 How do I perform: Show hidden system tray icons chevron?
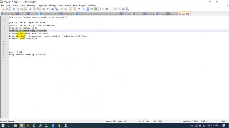click(192, 126)
